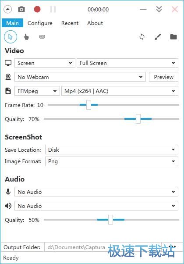The width and height of the screenshot is (184, 264).
Task: Open the brush overlay settings icon
Action: click(158, 37)
